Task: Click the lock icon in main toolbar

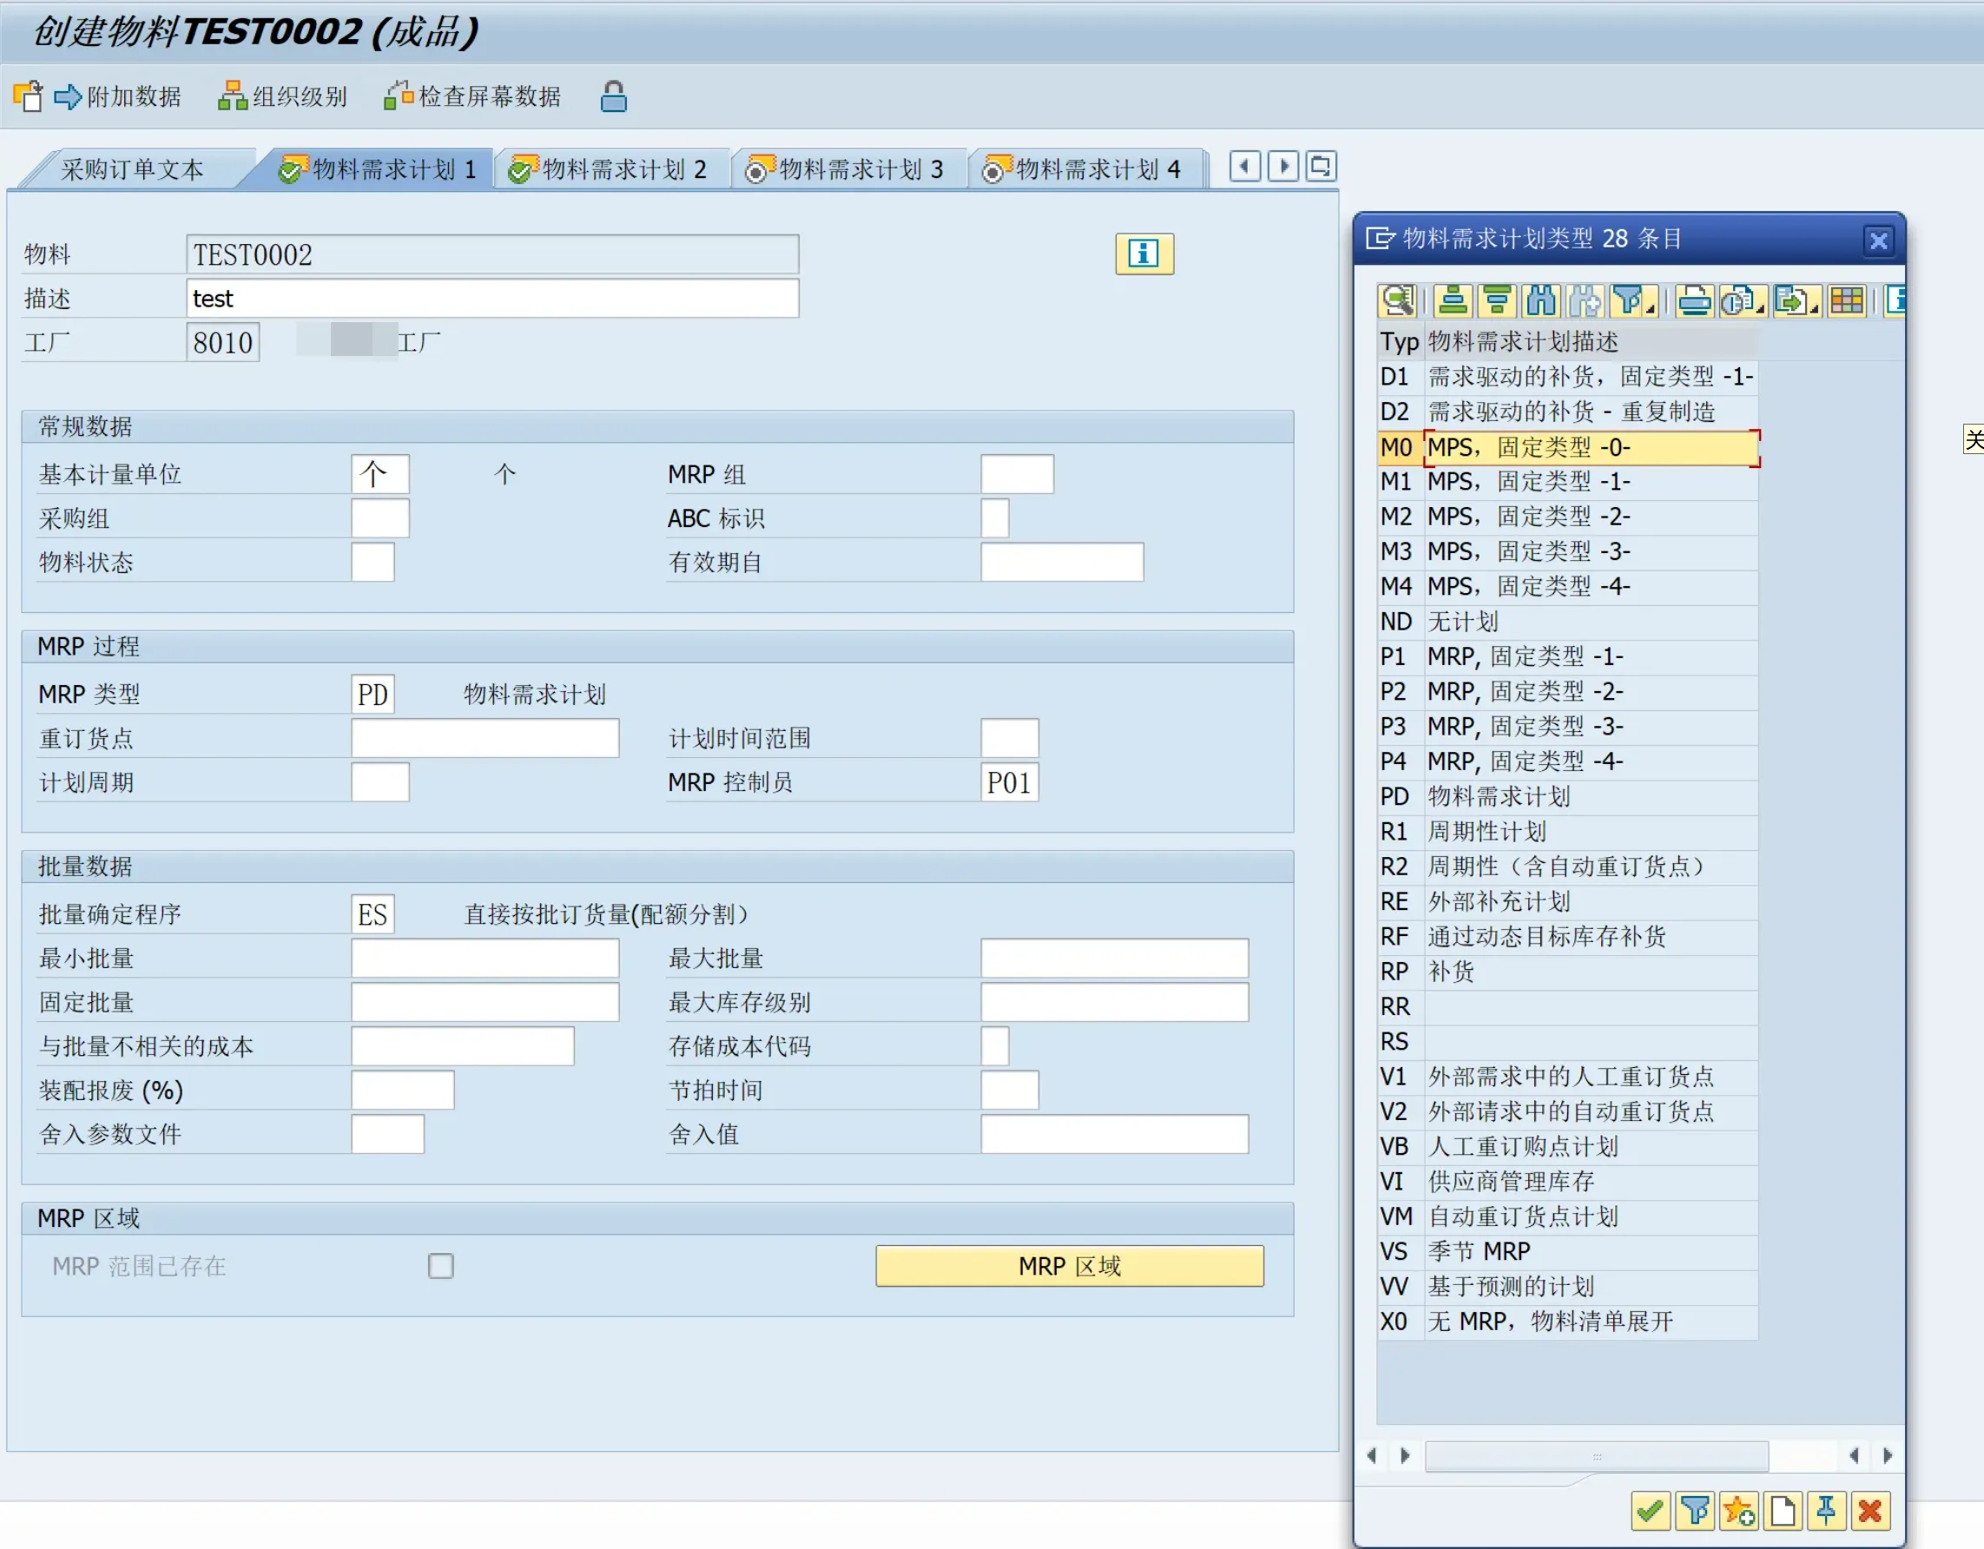Action: click(x=613, y=96)
